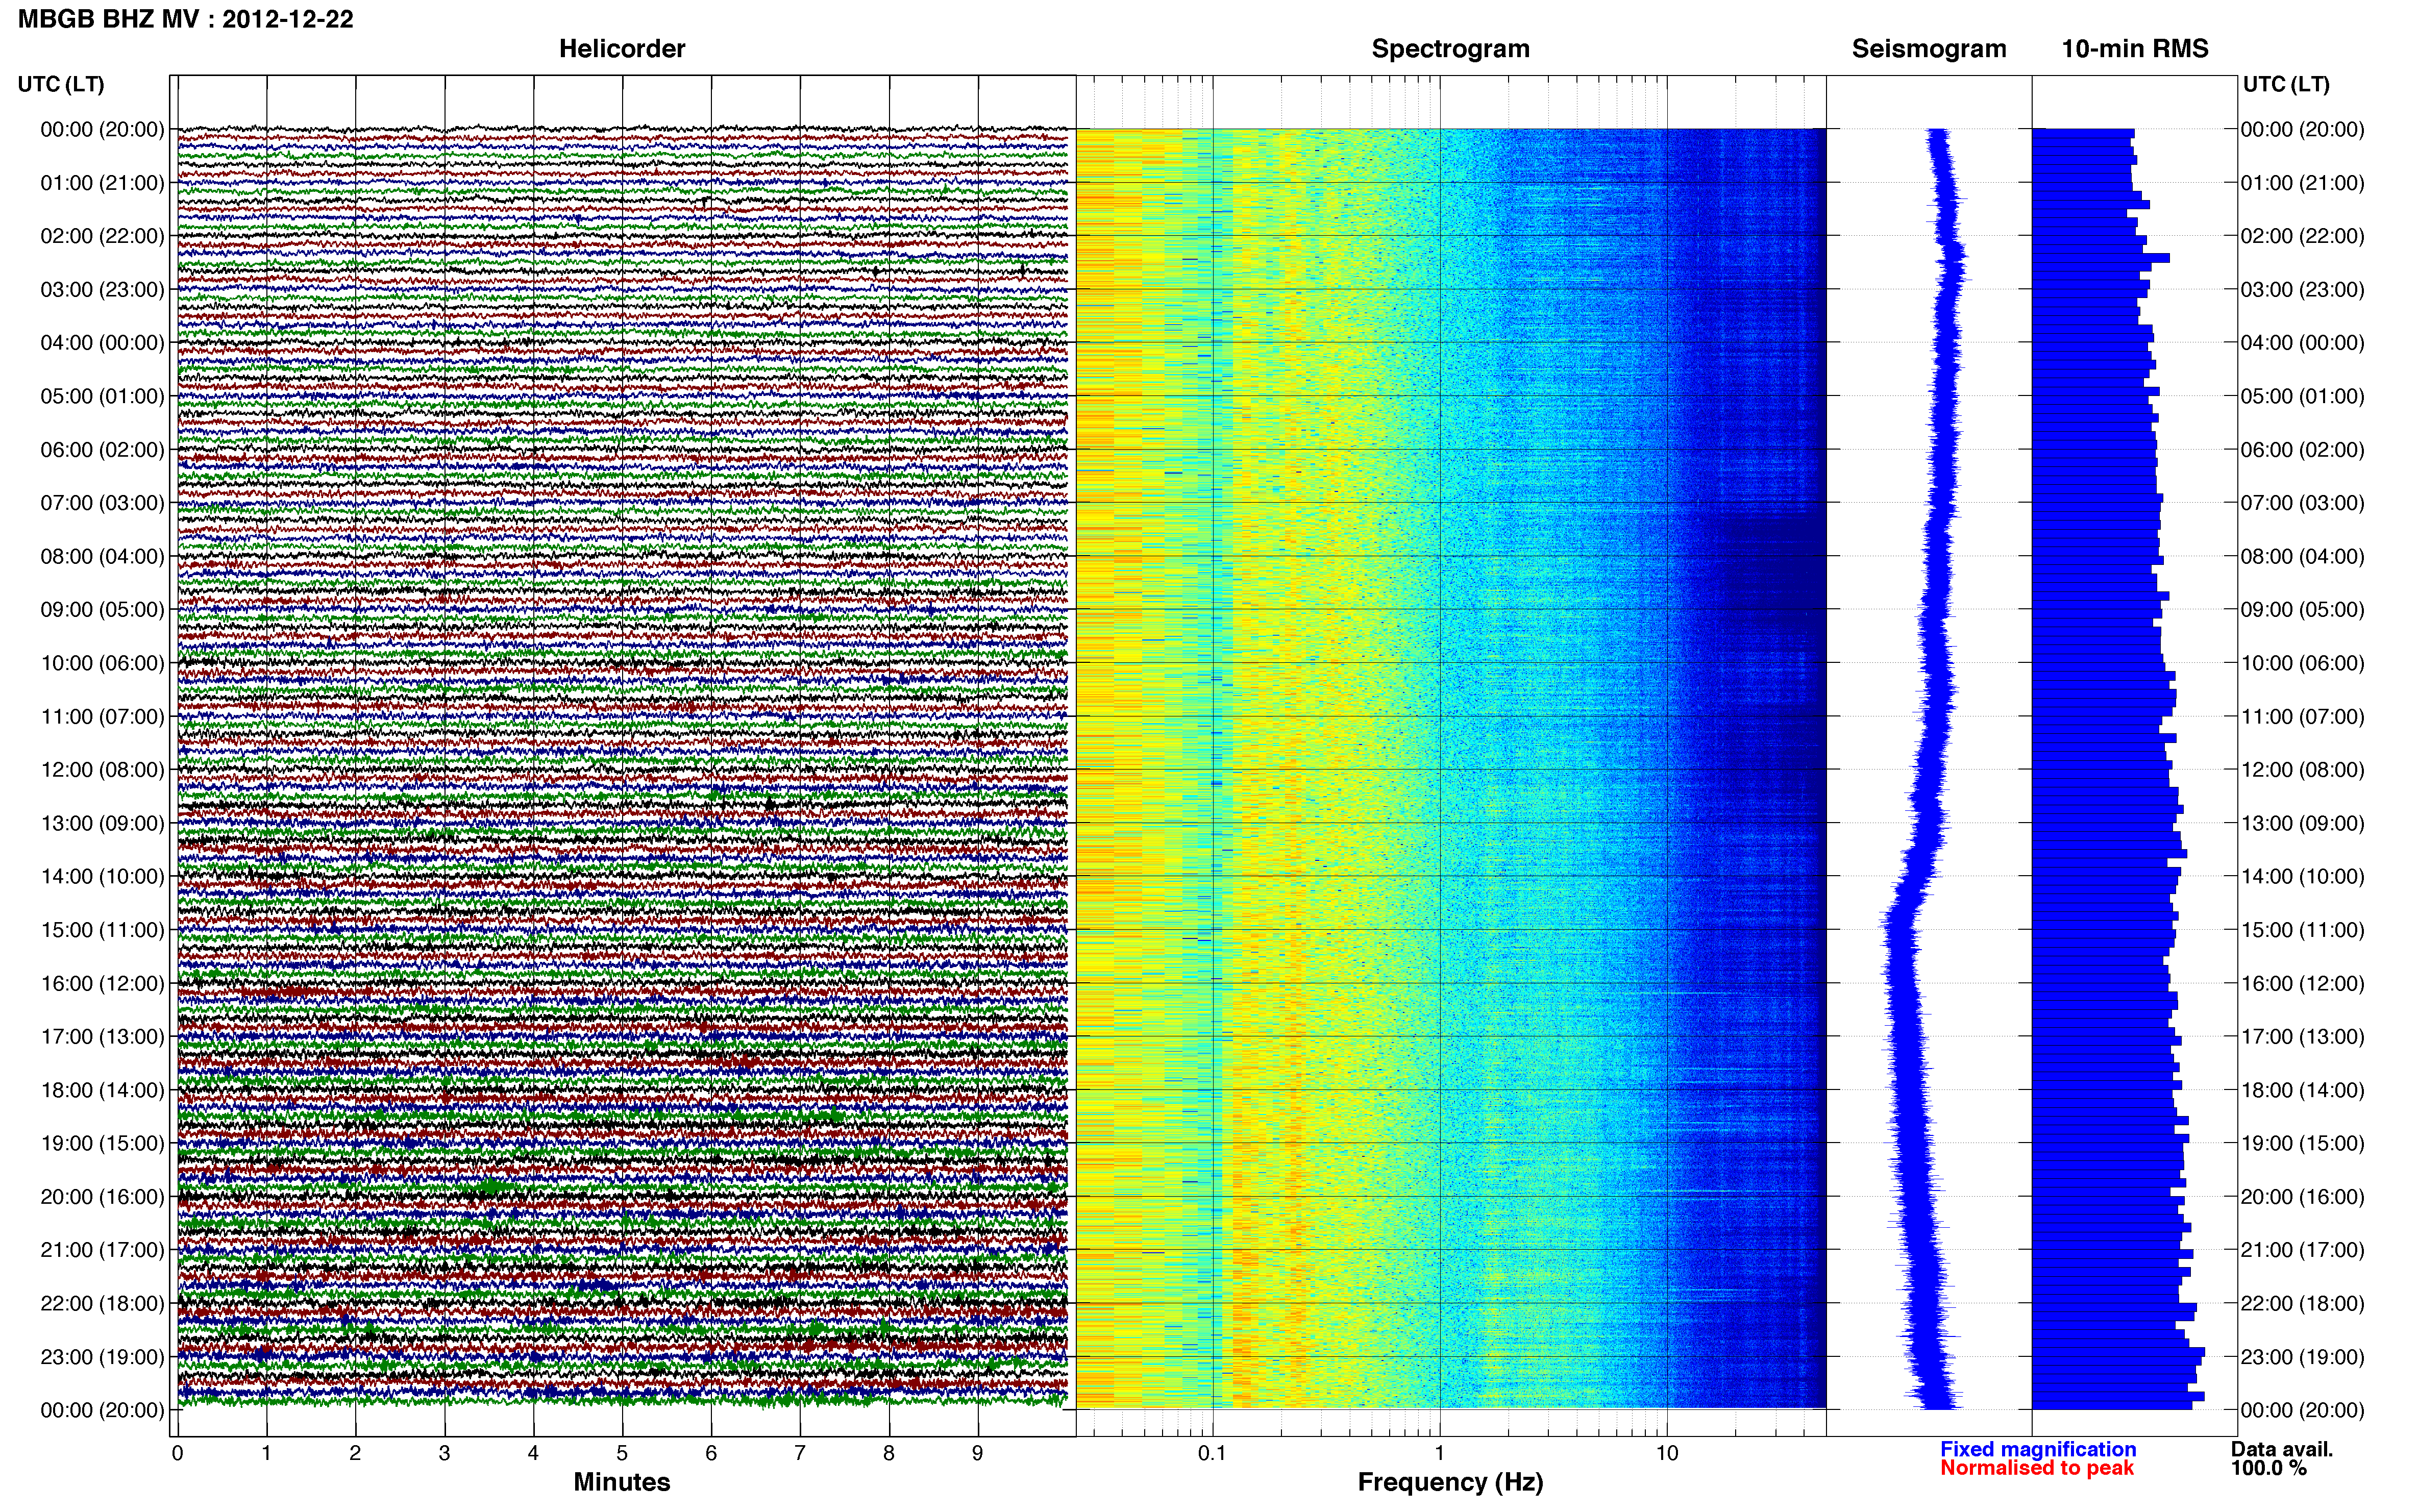Click minute tick label '5' on helicorder axis

click(x=622, y=1454)
